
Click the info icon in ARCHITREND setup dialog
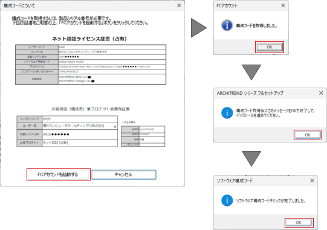(227, 113)
